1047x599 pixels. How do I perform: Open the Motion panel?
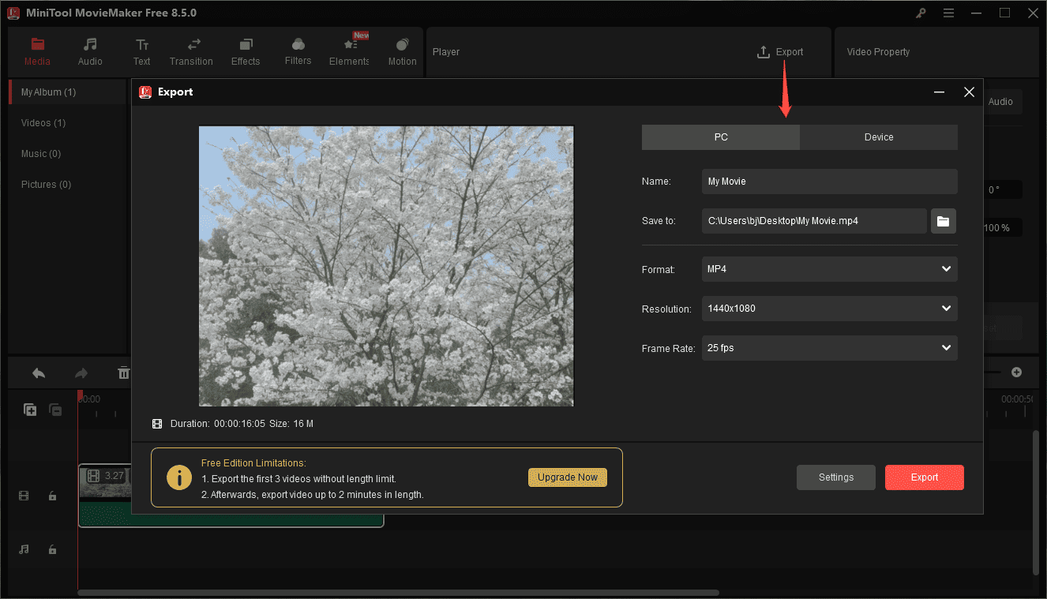click(x=402, y=51)
